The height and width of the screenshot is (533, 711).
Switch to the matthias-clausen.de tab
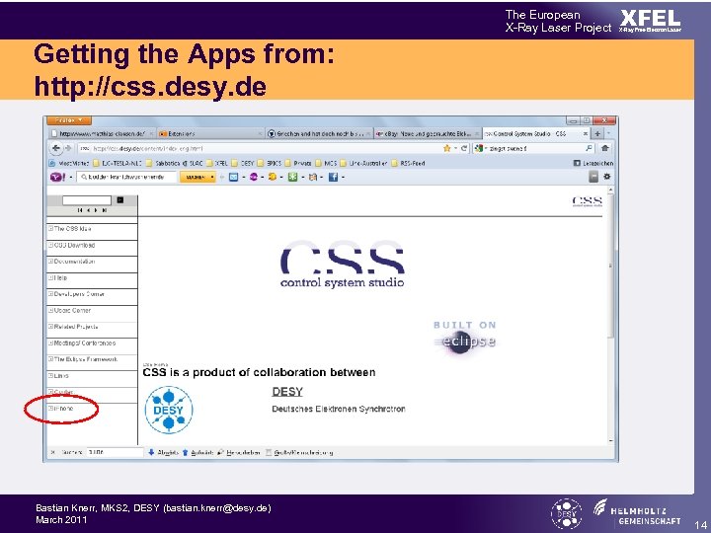103,133
